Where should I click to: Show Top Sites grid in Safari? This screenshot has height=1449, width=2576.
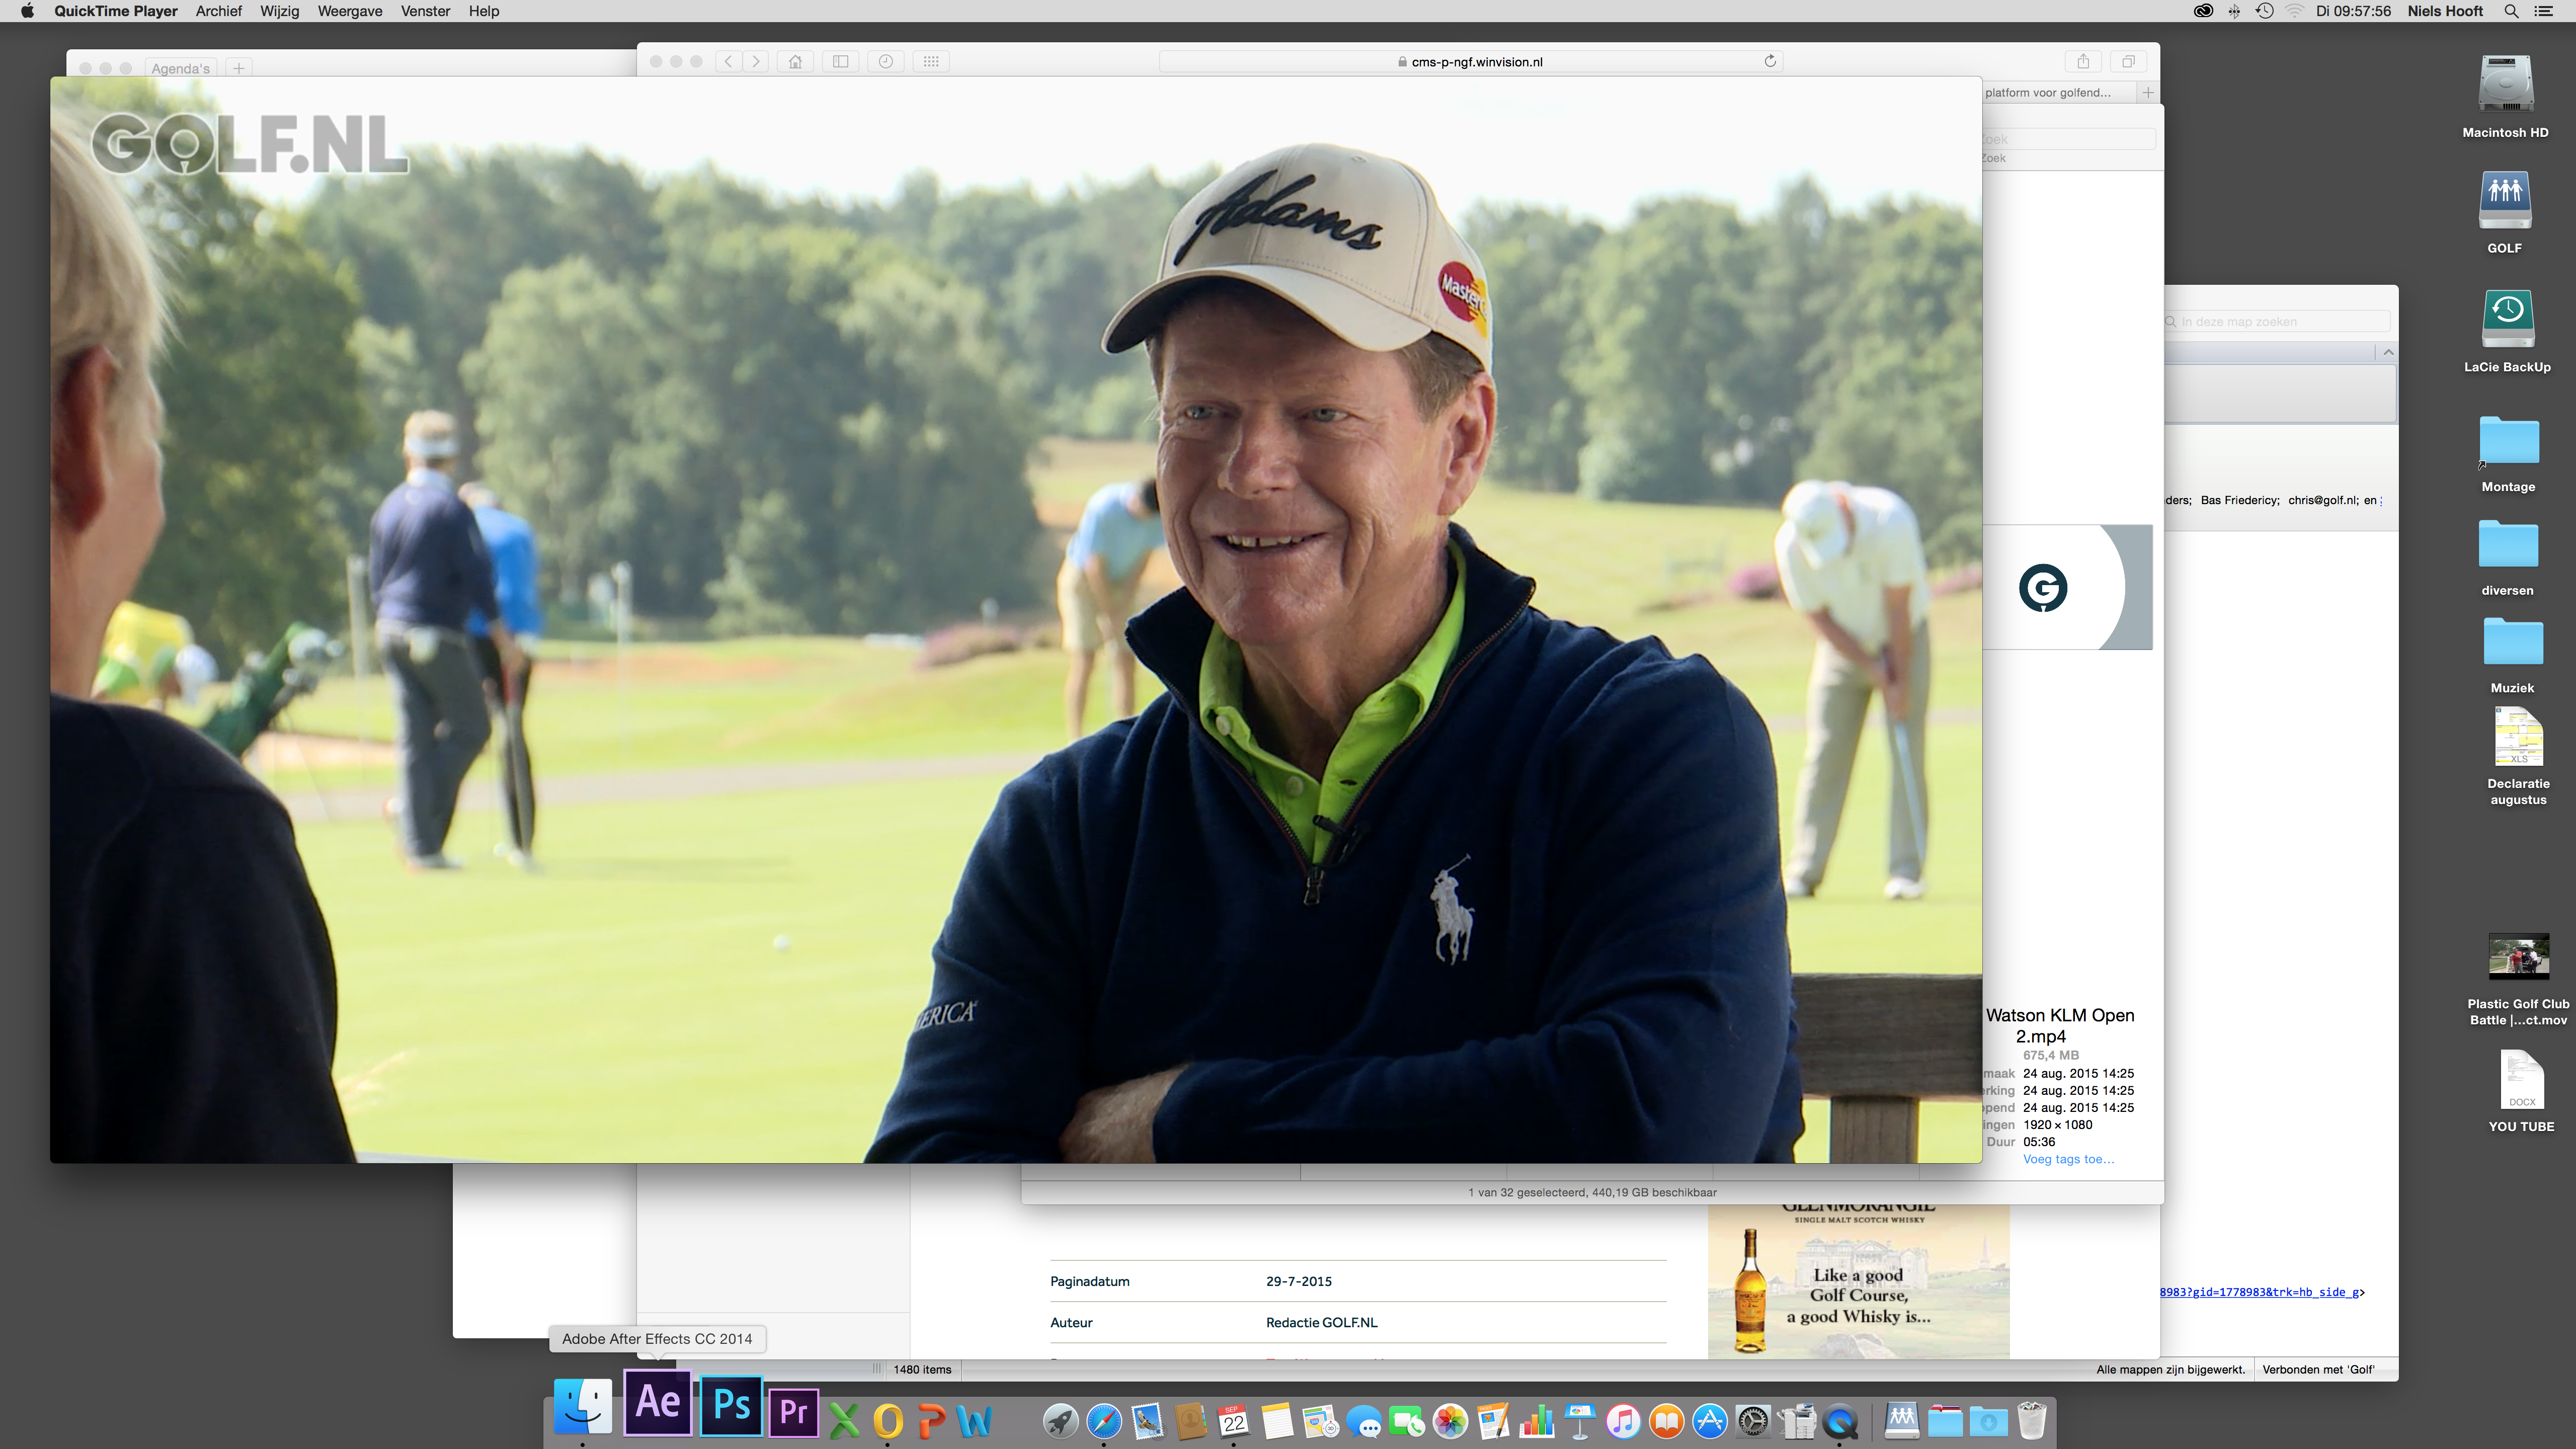[931, 62]
